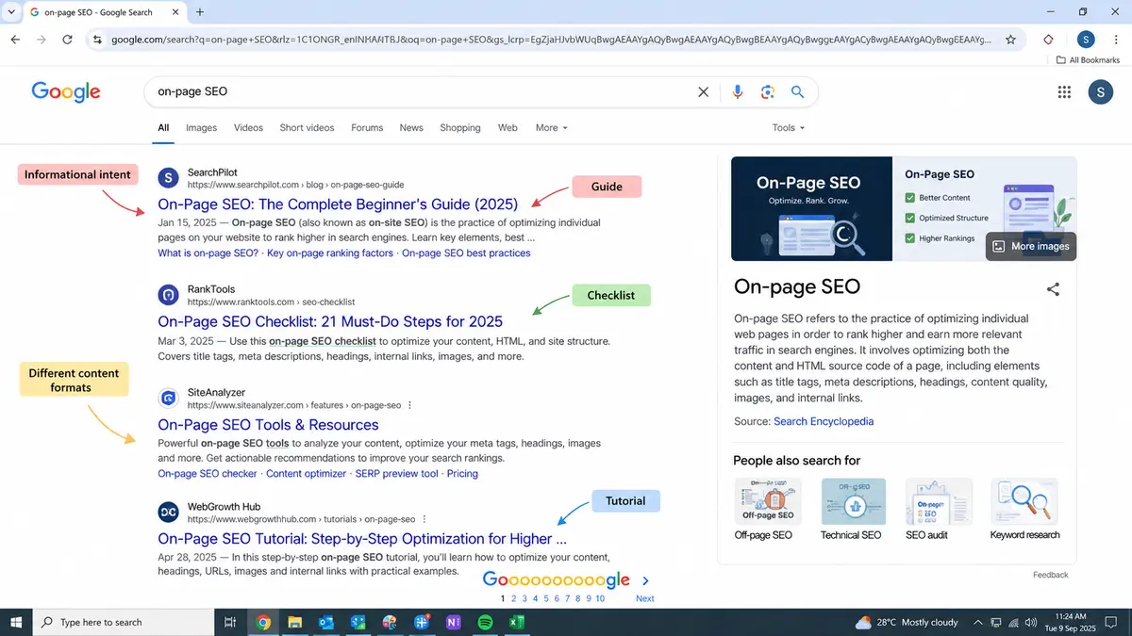Go back using the browser back arrow

tap(15, 40)
